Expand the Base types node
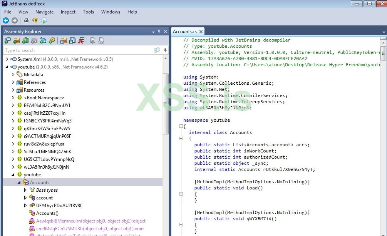387x236 pixels. [x=25, y=190]
